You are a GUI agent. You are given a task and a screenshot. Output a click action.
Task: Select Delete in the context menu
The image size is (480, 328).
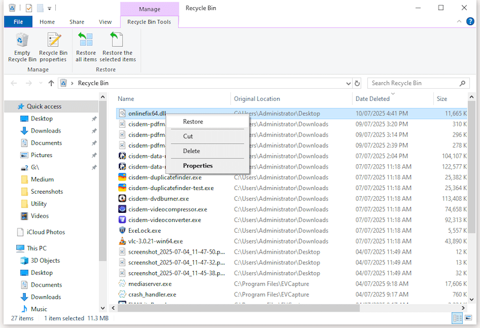pos(191,151)
